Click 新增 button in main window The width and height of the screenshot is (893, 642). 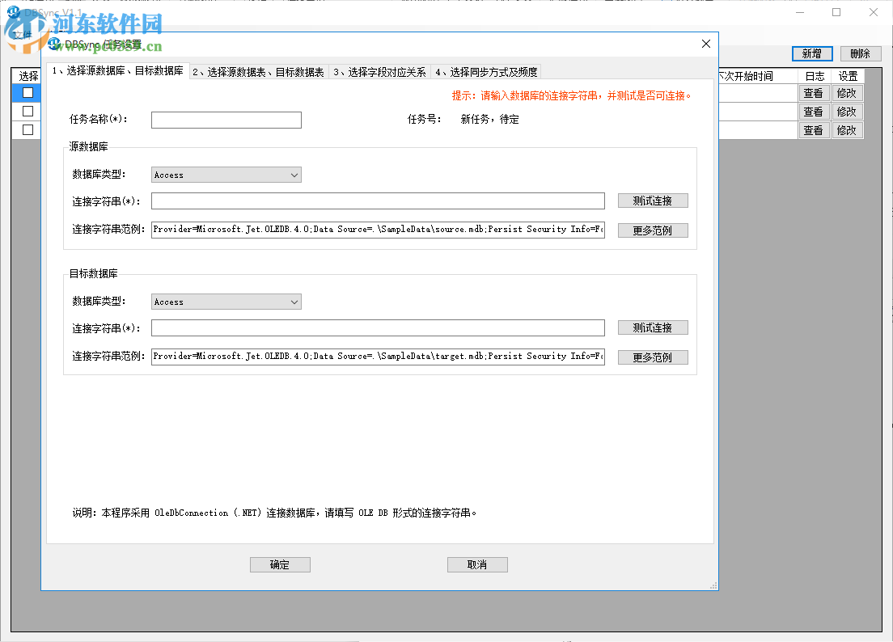click(812, 53)
